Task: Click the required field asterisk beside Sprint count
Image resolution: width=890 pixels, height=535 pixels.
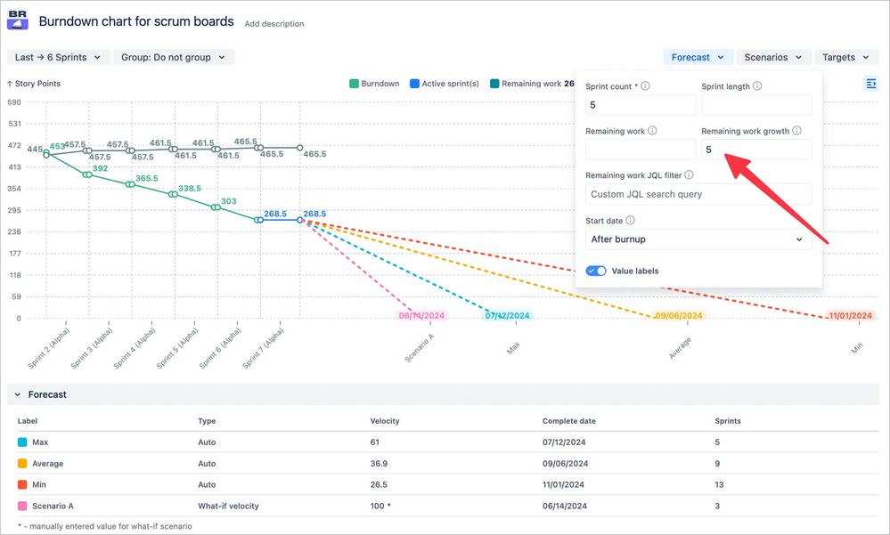Action: pyautogui.click(x=636, y=86)
